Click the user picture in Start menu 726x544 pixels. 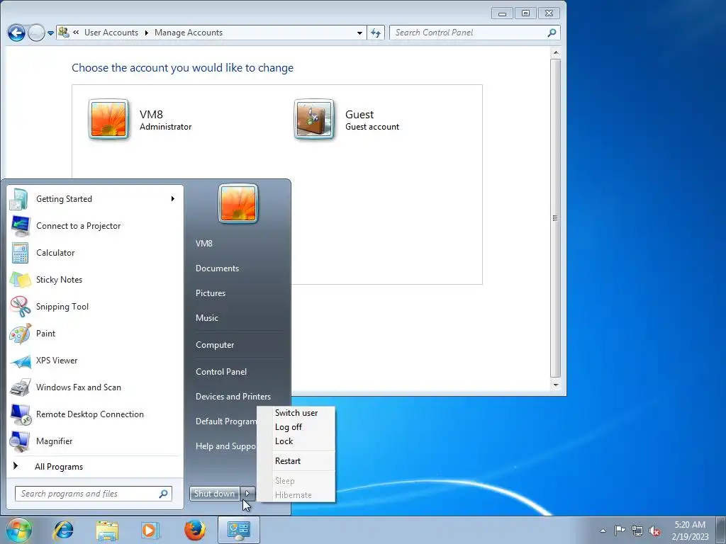click(238, 204)
